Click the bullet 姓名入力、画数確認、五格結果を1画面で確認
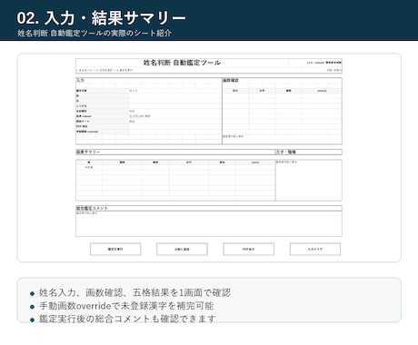This screenshot has width=418, height=345. point(134,292)
